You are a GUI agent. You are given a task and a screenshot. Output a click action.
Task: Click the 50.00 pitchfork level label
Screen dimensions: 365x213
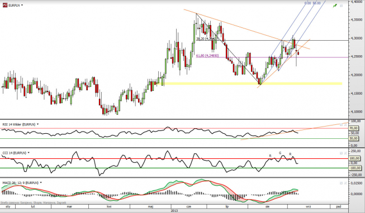point(316,3)
